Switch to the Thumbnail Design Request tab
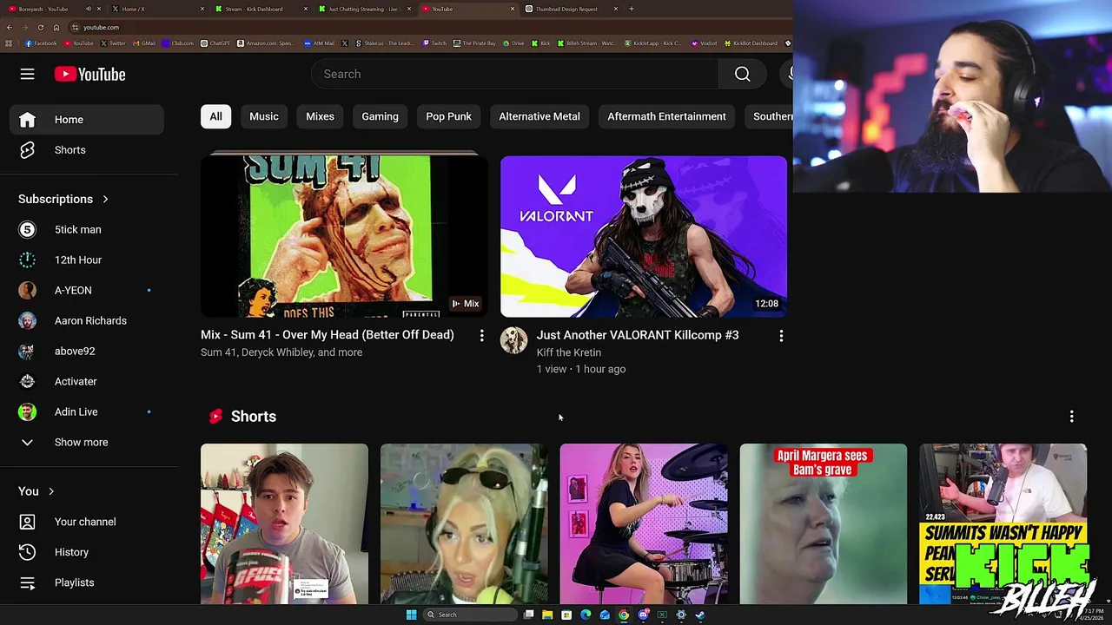Image resolution: width=1112 pixels, height=625 pixels. pyautogui.click(x=572, y=9)
